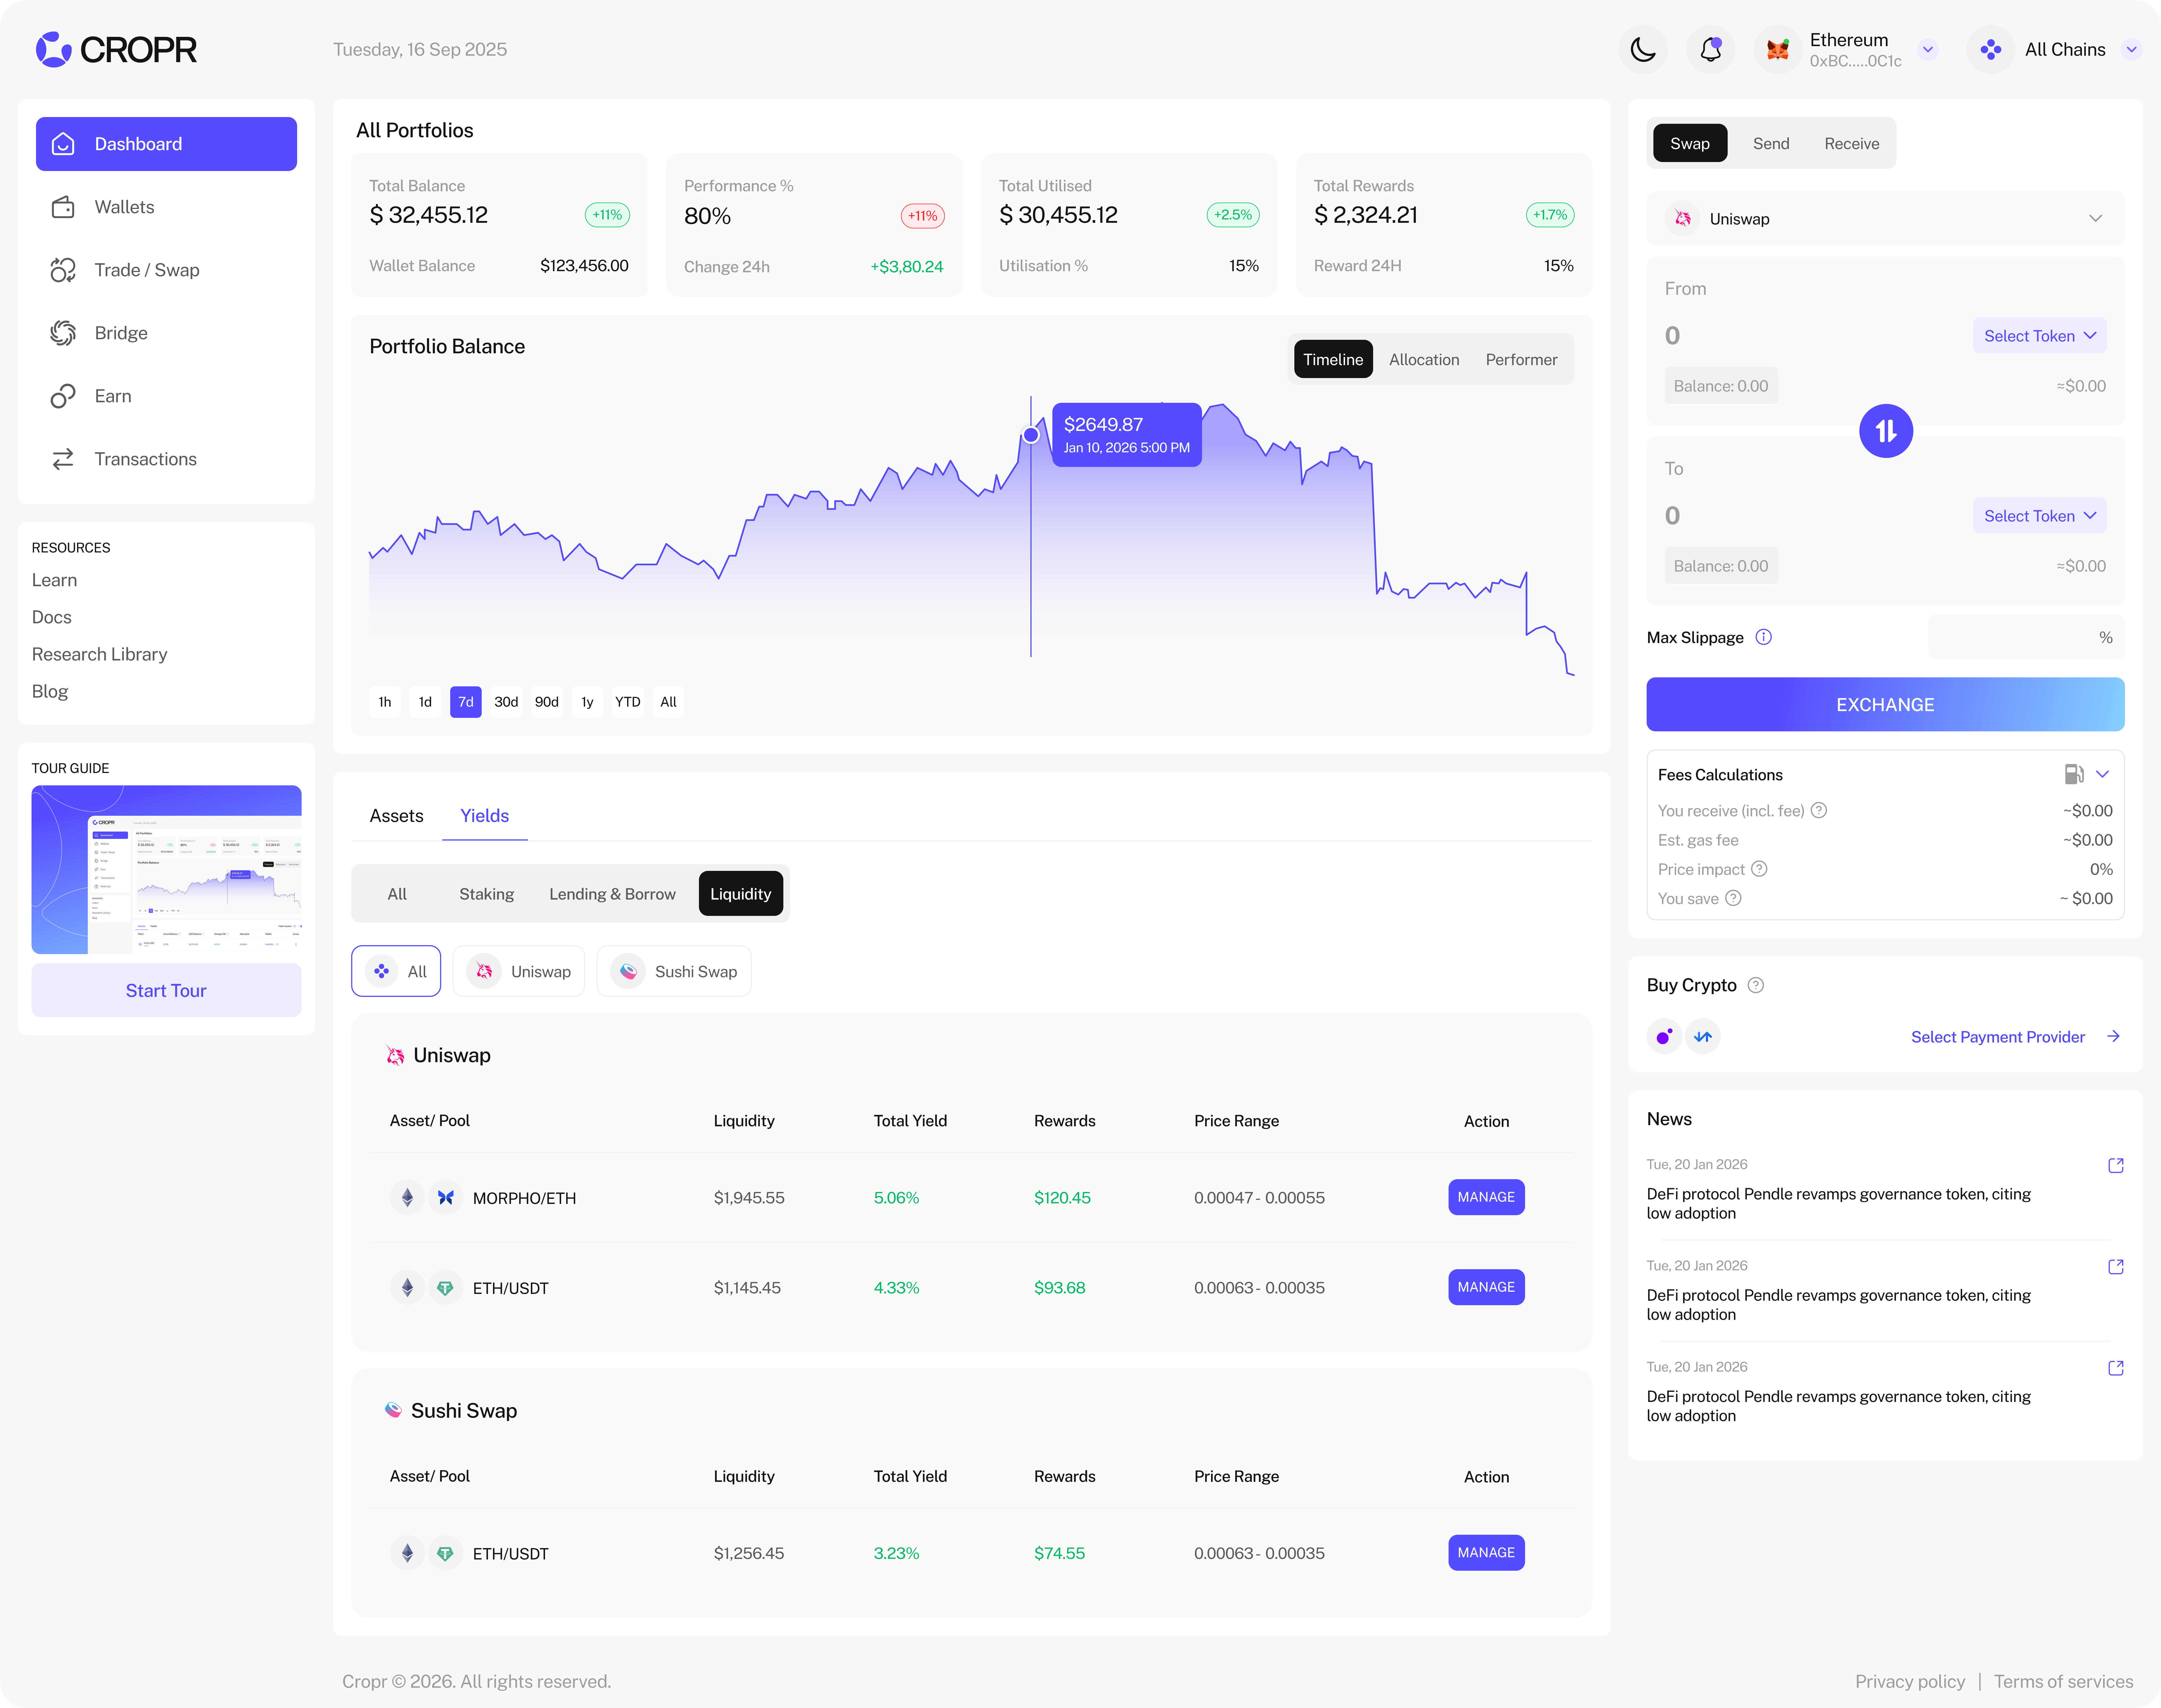Set chart range to 1d

point(425,702)
